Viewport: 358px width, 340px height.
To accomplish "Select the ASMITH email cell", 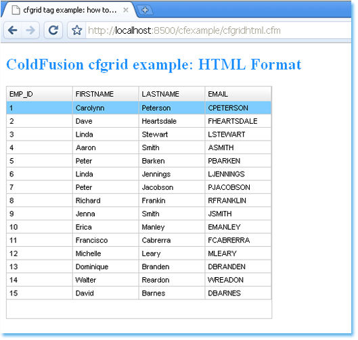I will tap(238, 147).
